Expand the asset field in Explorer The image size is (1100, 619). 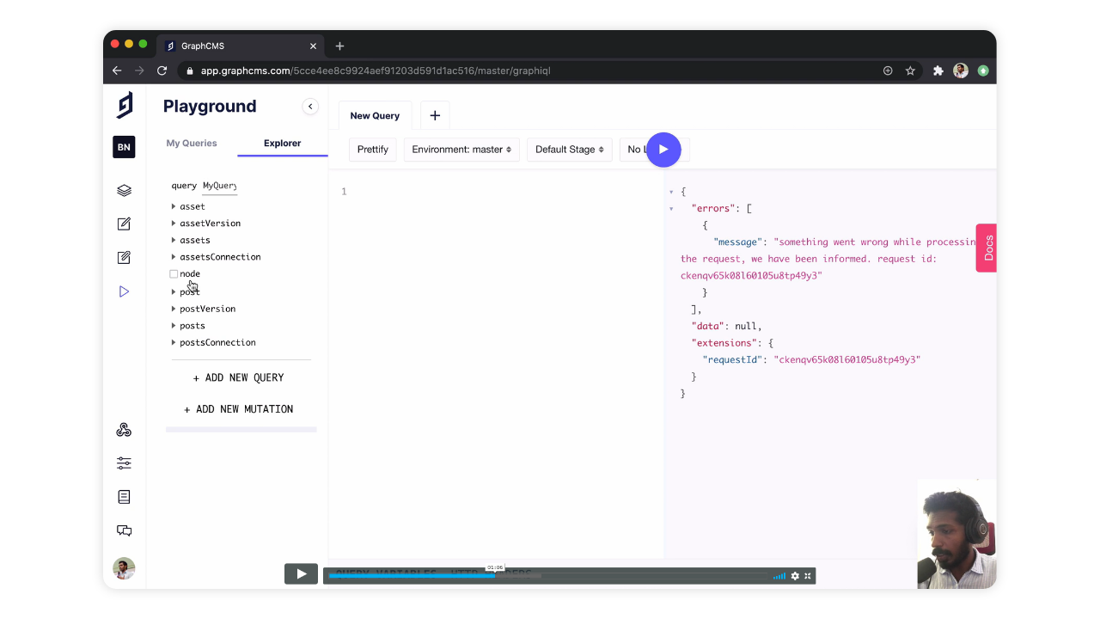click(174, 206)
